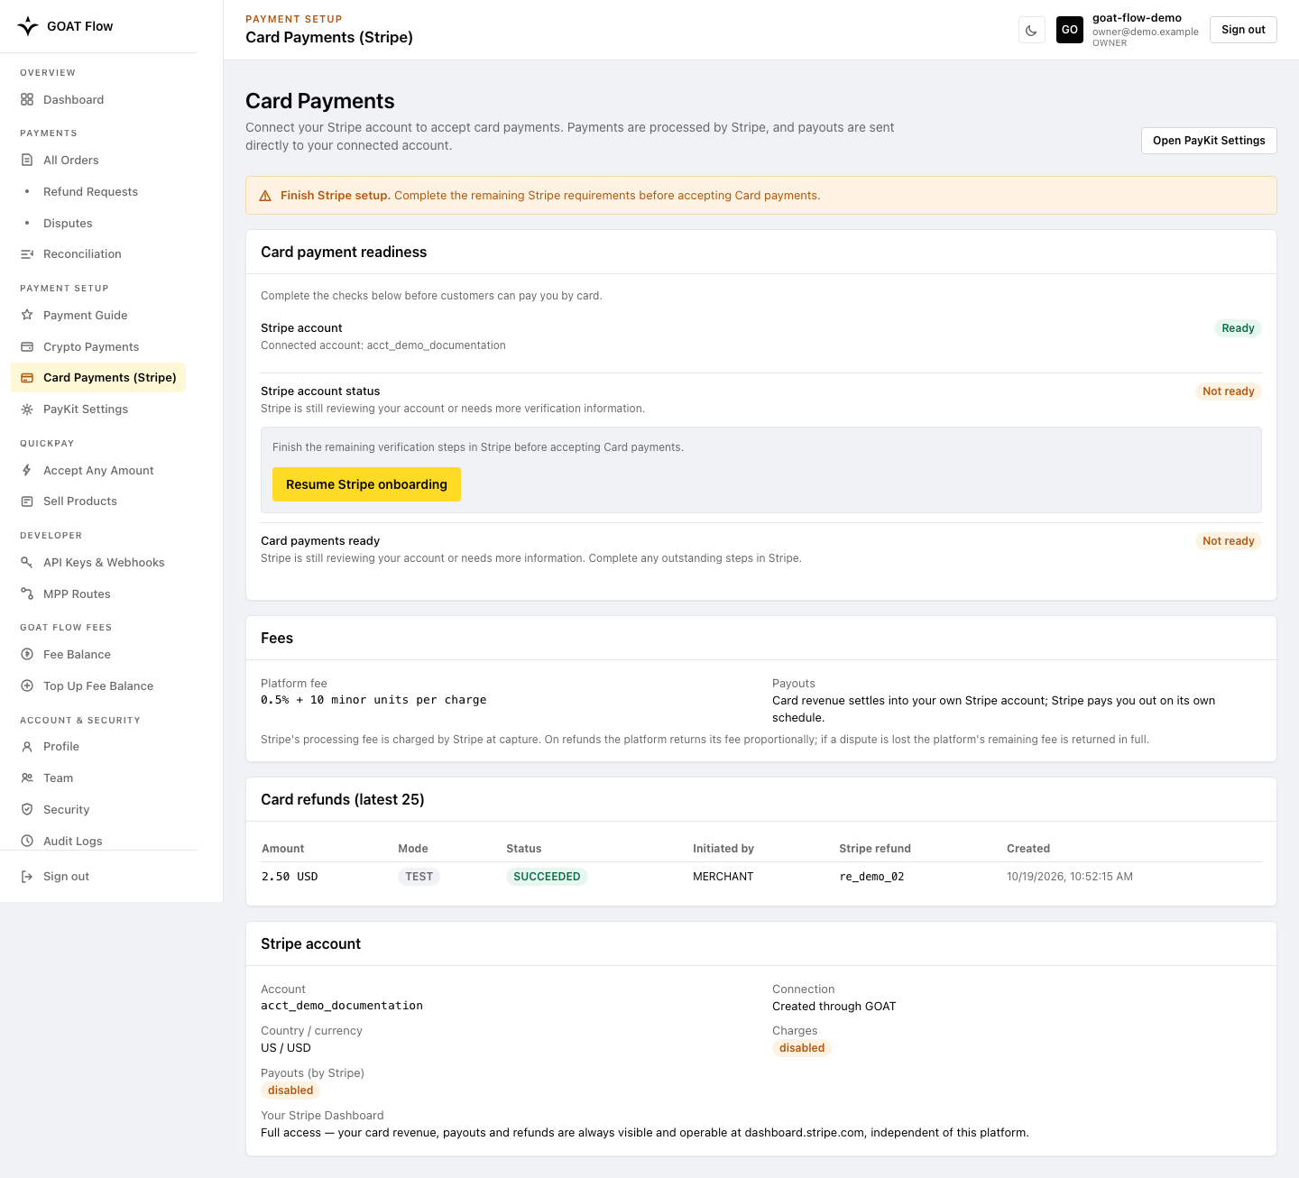Screen dimensions: 1299x1178
Task: Click the Fee Balance coin icon
Action: [x=27, y=654]
